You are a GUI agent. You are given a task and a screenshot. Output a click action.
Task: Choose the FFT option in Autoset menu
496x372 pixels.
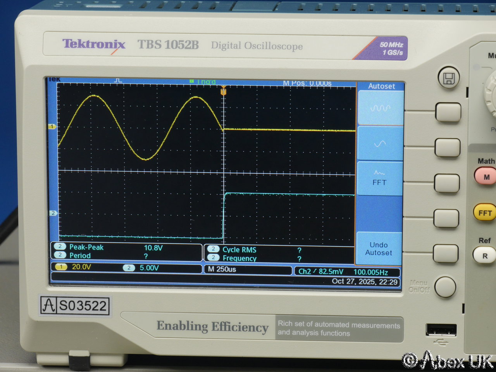[379, 179]
